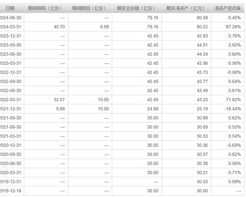Click the 期末净资产（亿元） column header
246x197 pixels.
tap(186, 8)
